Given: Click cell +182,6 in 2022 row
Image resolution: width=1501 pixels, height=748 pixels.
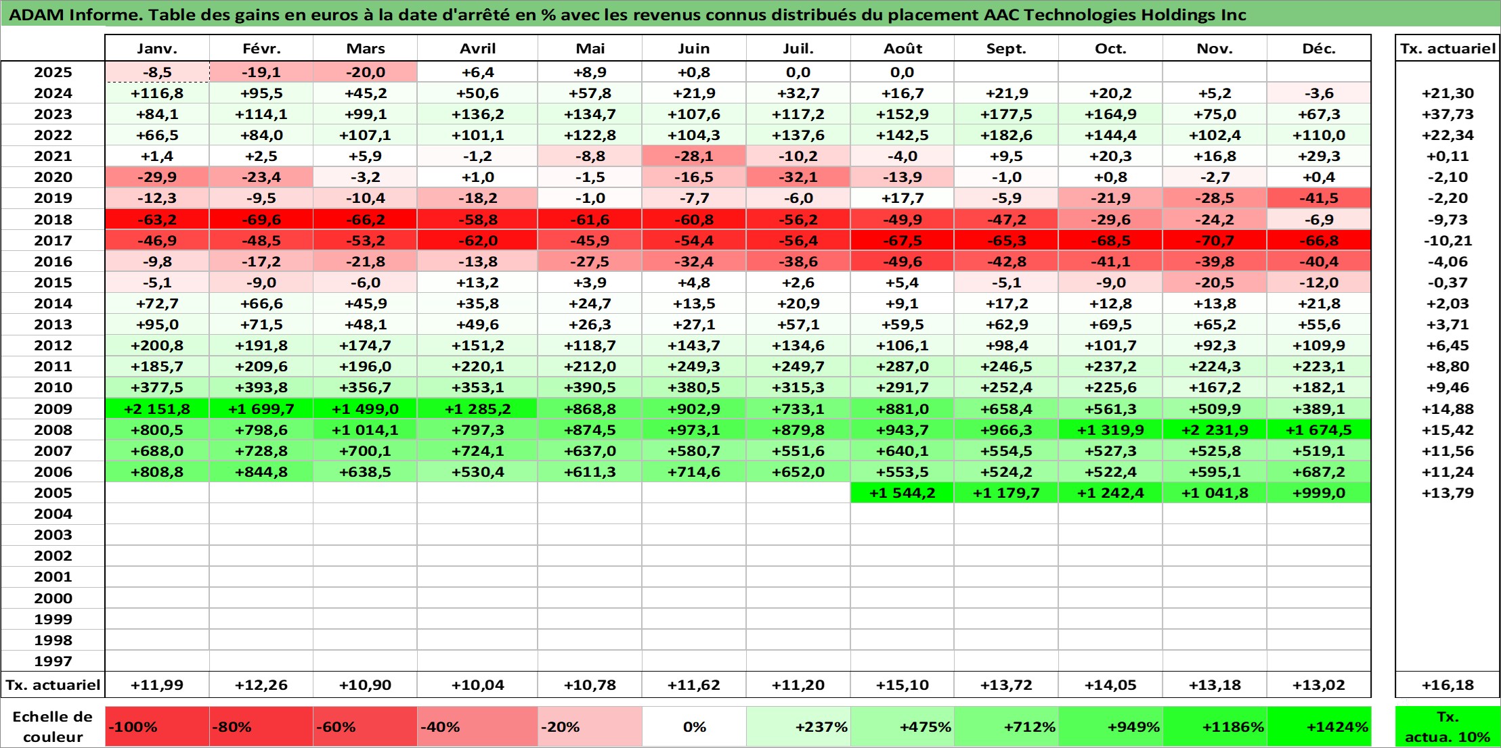Looking at the screenshot, I should coord(1006,135).
